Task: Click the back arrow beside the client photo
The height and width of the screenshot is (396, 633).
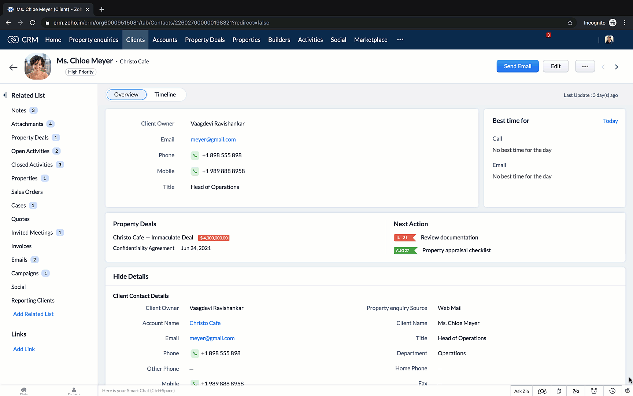Action: [14, 67]
